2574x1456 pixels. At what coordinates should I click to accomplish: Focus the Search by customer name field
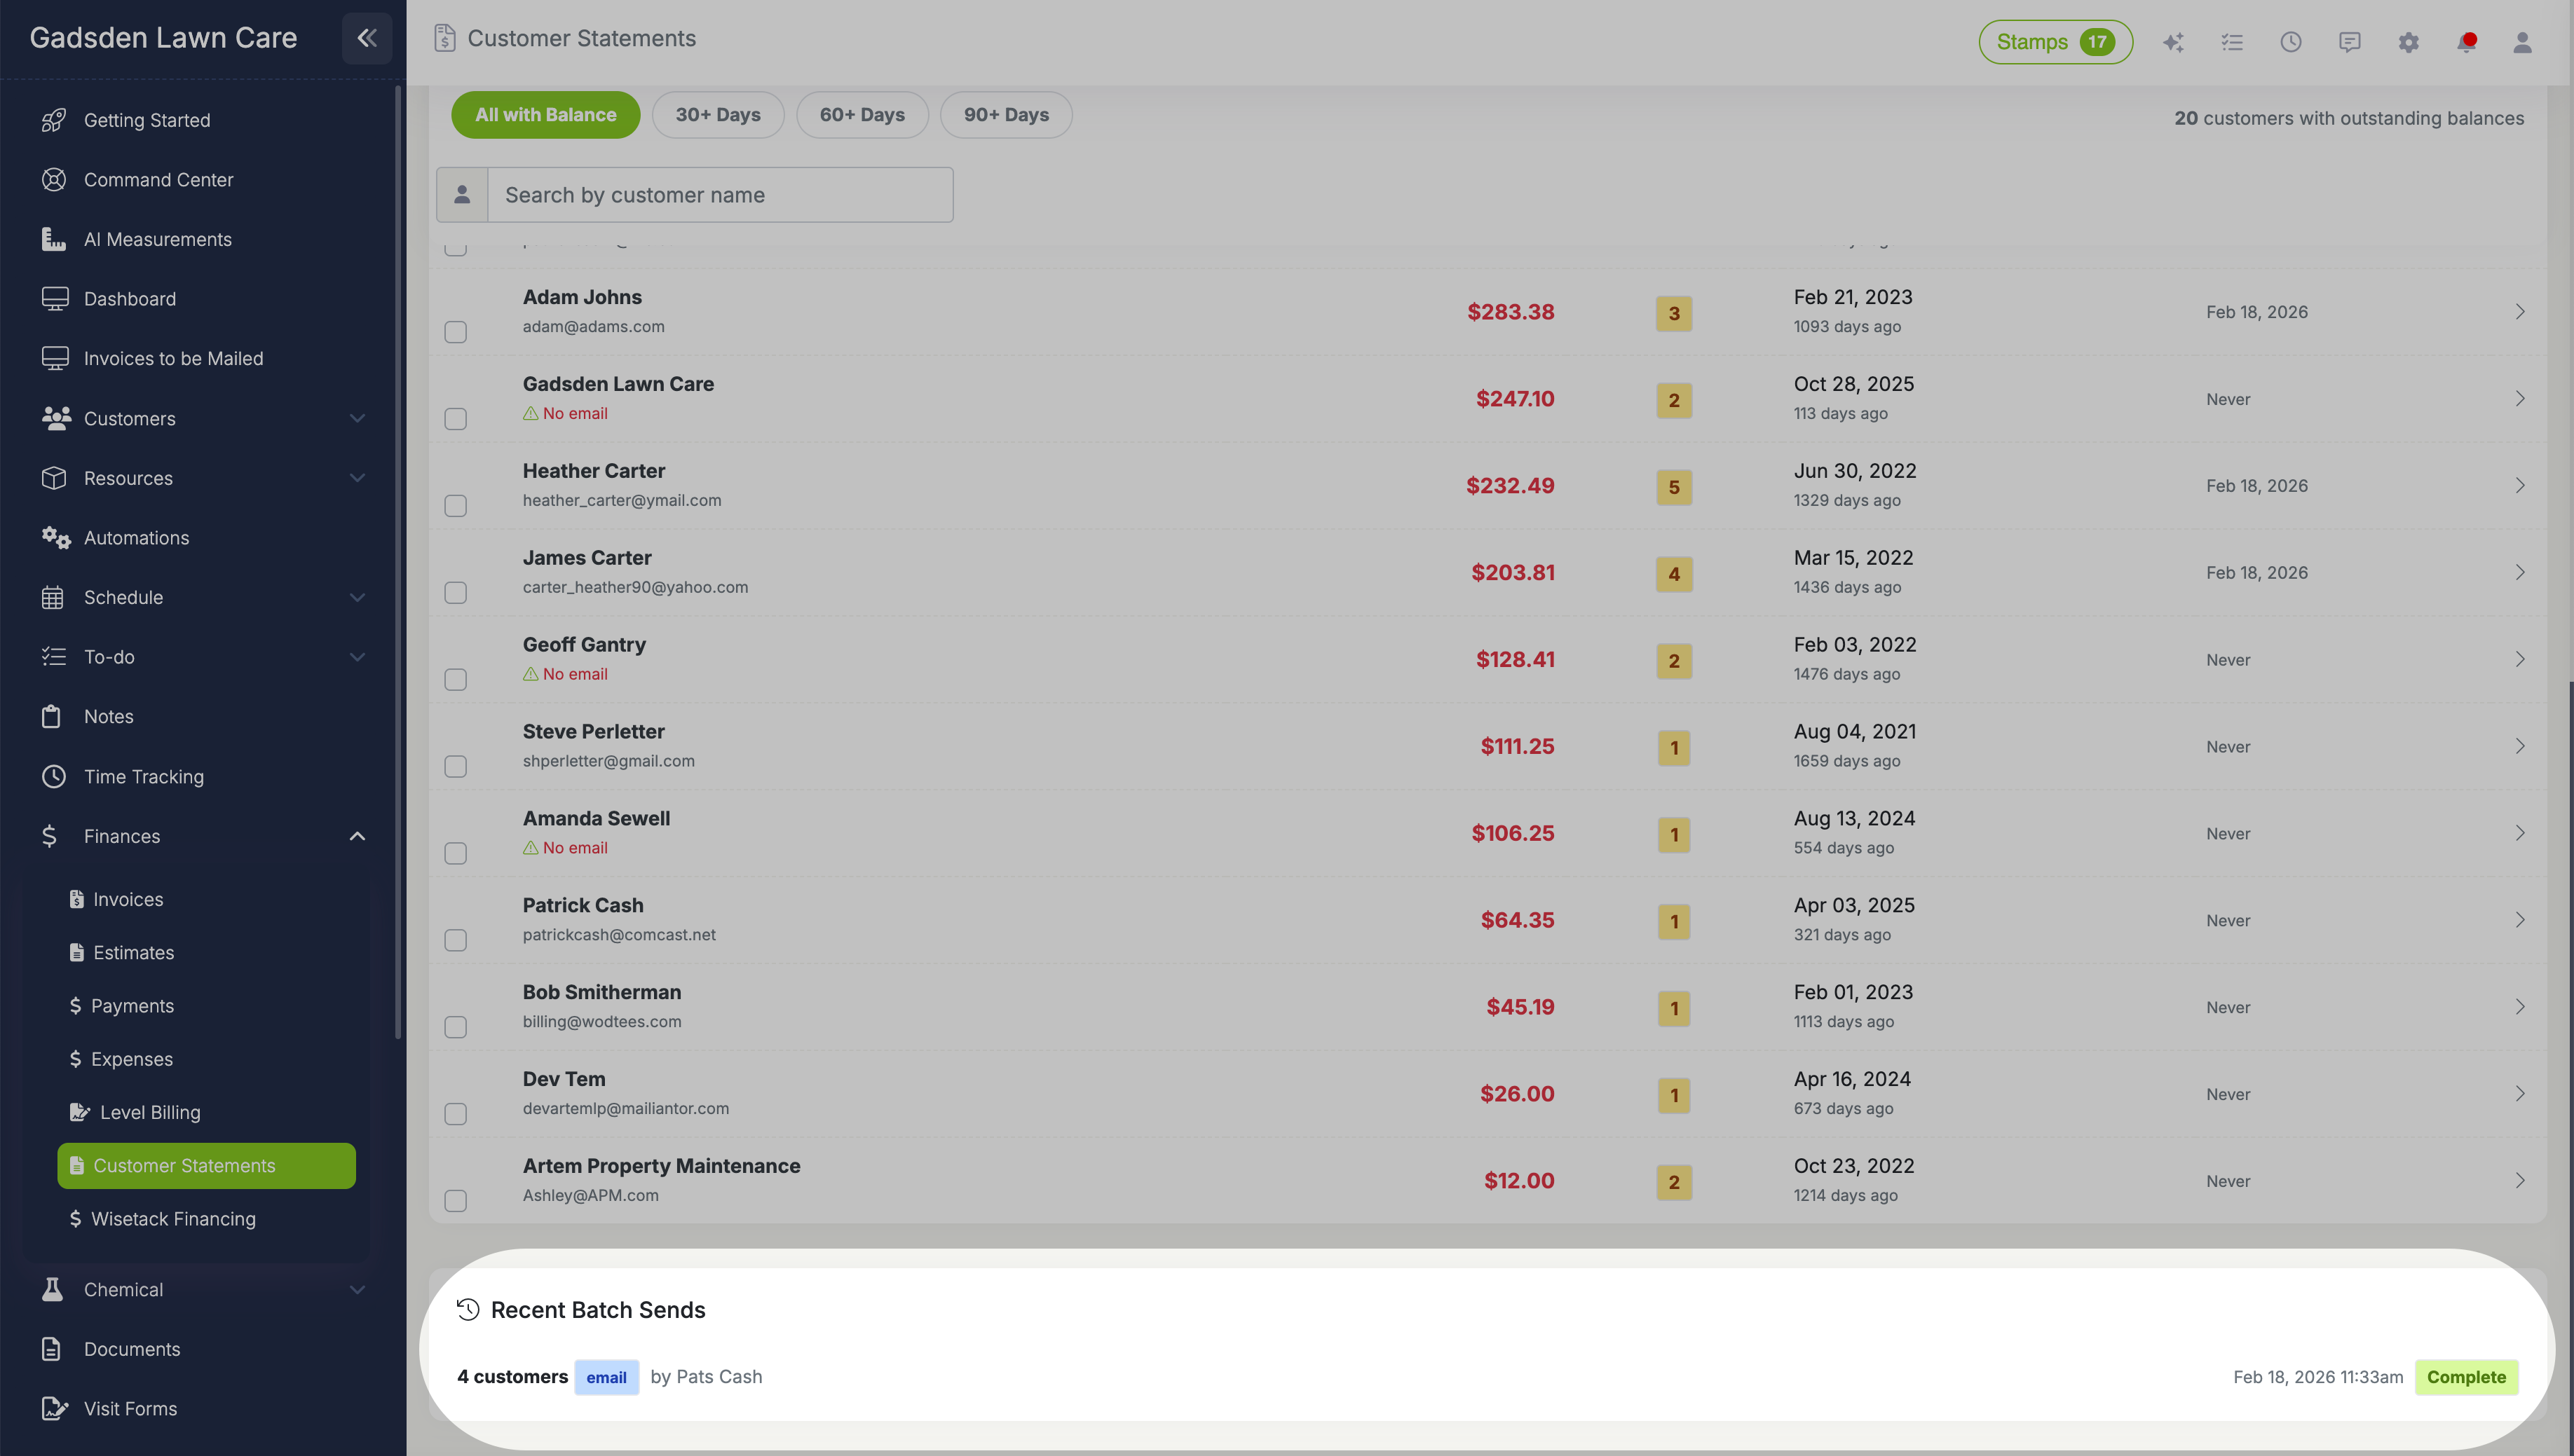[719, 195]
